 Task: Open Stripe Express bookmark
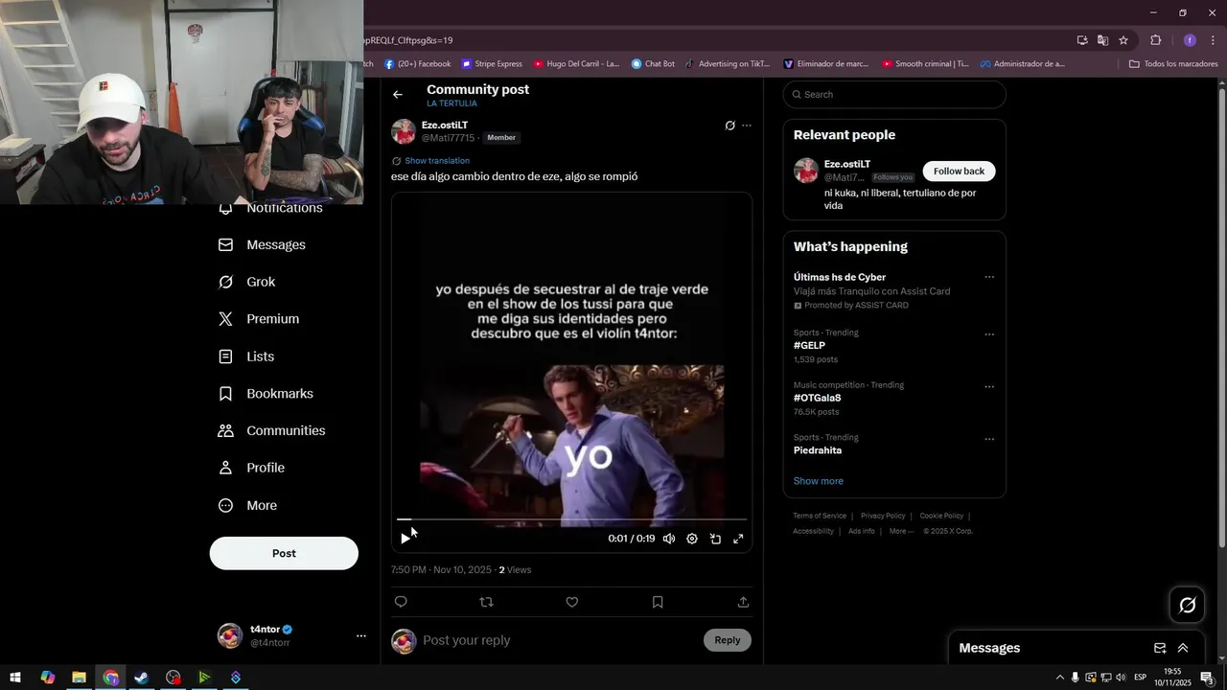tap(493, 64)
